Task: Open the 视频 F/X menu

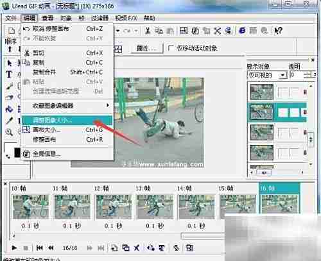Action: point(126,18)
